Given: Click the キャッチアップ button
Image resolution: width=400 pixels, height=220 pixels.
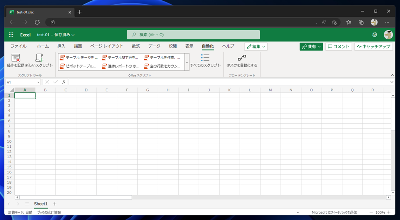Looking at the screenshot, I should pos(373,46).
